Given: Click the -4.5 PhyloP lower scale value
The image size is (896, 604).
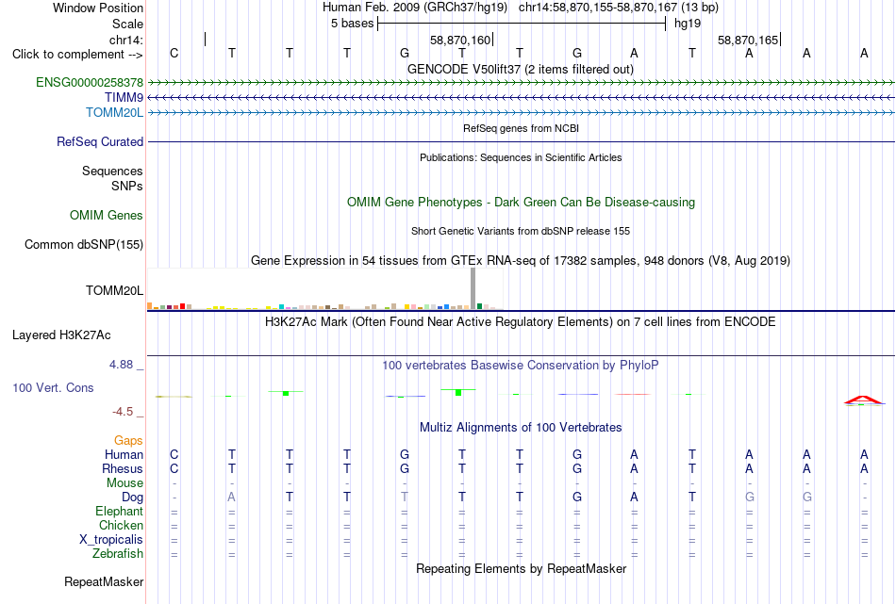Looking at the screenshot, I should [123, 412].
